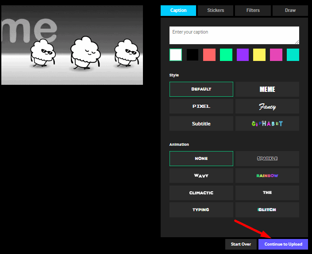Select the black caption color swatch

coord(193,55)
